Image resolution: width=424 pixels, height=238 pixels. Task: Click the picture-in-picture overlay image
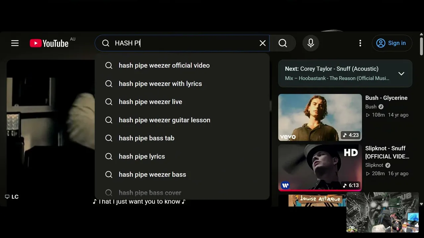point(383,212)
